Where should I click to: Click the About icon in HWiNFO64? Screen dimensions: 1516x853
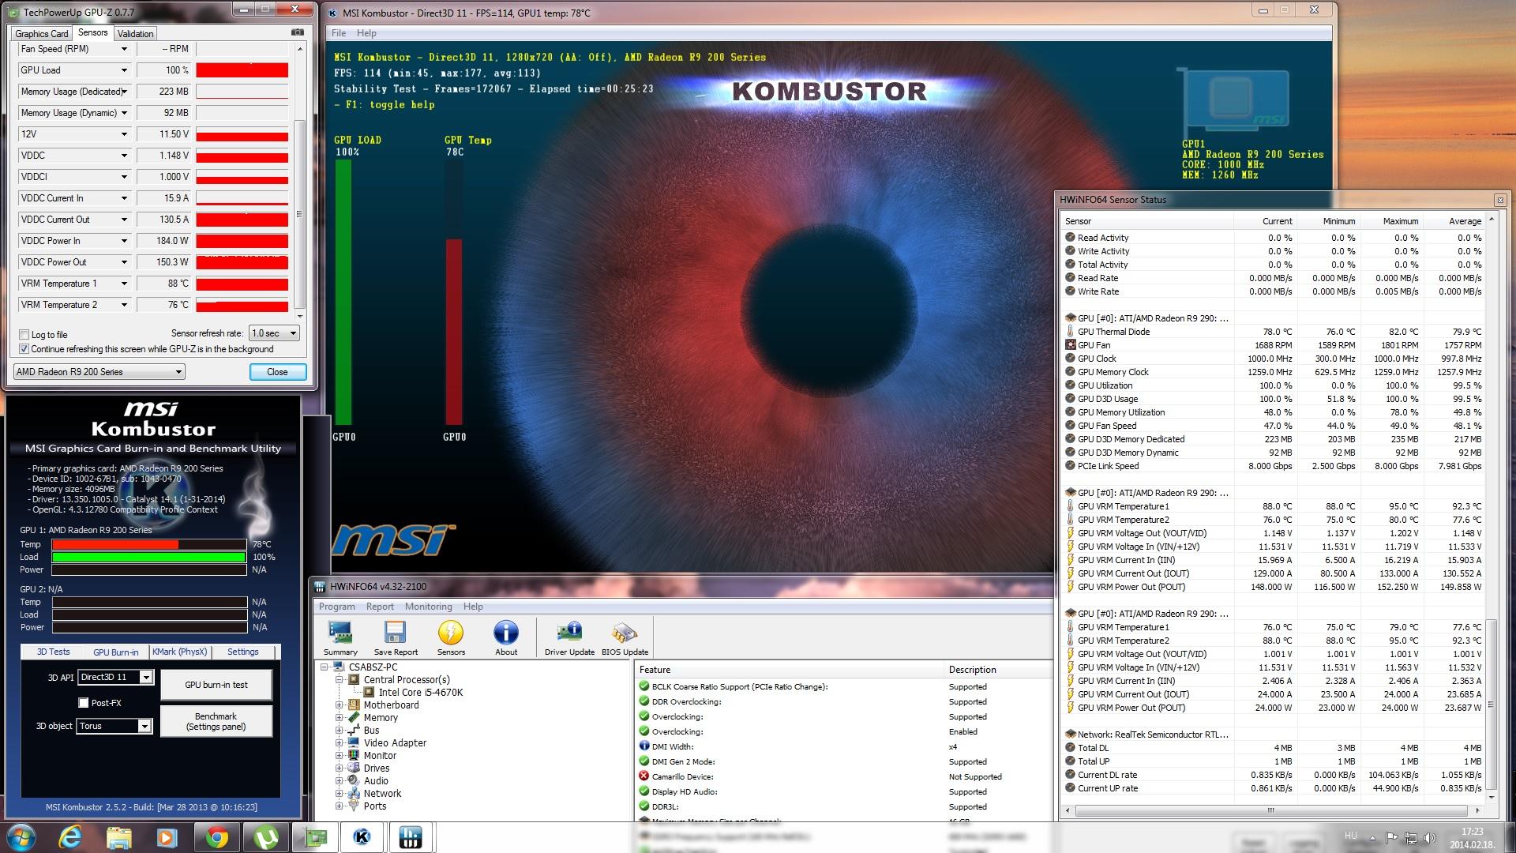506,637
